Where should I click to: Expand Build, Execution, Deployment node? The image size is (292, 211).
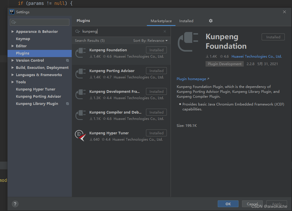coord(12,68)
